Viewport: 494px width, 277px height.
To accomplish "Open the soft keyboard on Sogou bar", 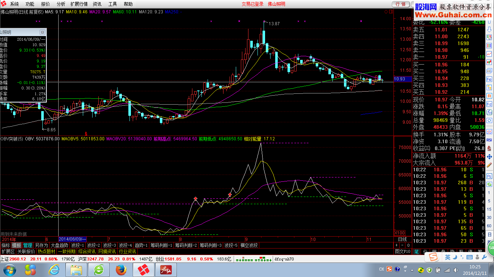I will [469, 257].
